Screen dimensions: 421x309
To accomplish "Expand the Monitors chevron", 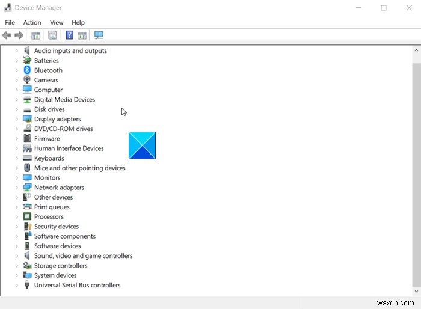I will (17, 177).
